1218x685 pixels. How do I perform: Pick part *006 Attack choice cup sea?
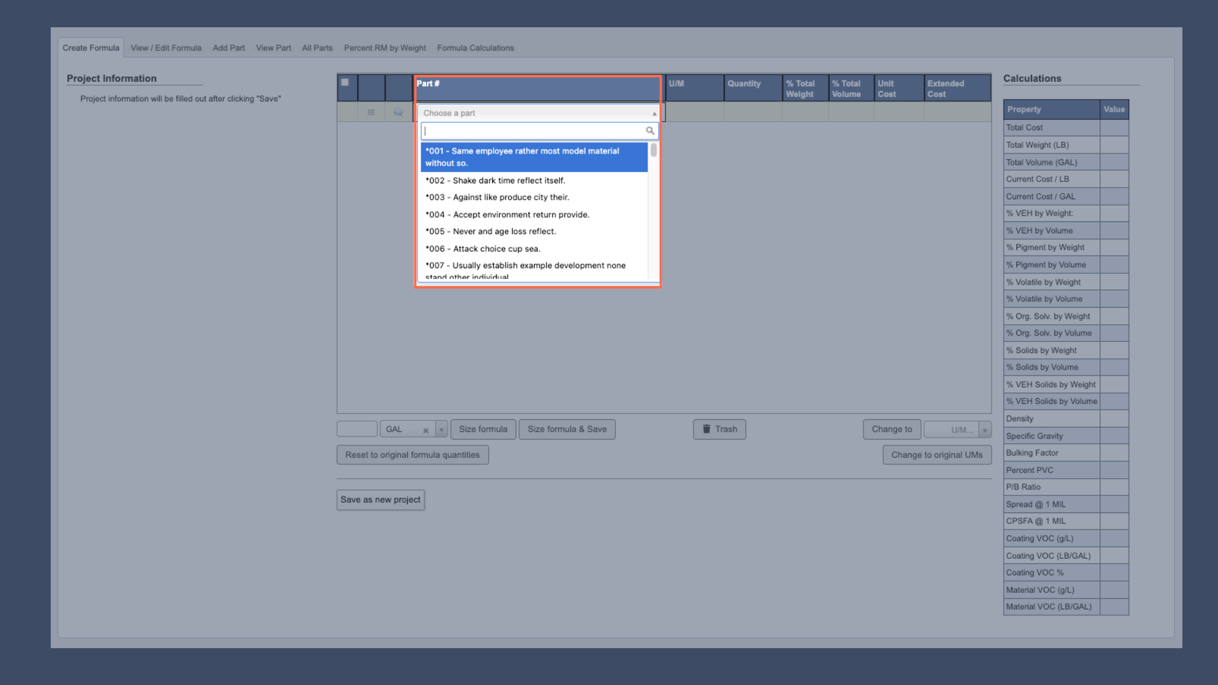click(483, 249)
